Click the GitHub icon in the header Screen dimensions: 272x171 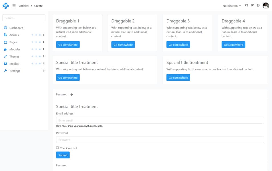[x=247, y=5]
